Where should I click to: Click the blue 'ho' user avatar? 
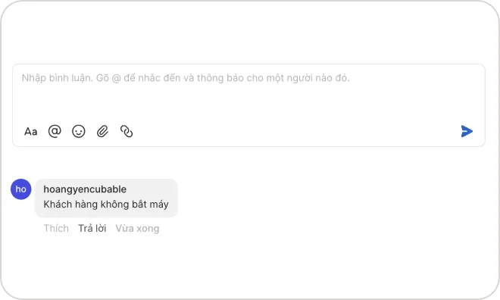click(x=21, y=189)
